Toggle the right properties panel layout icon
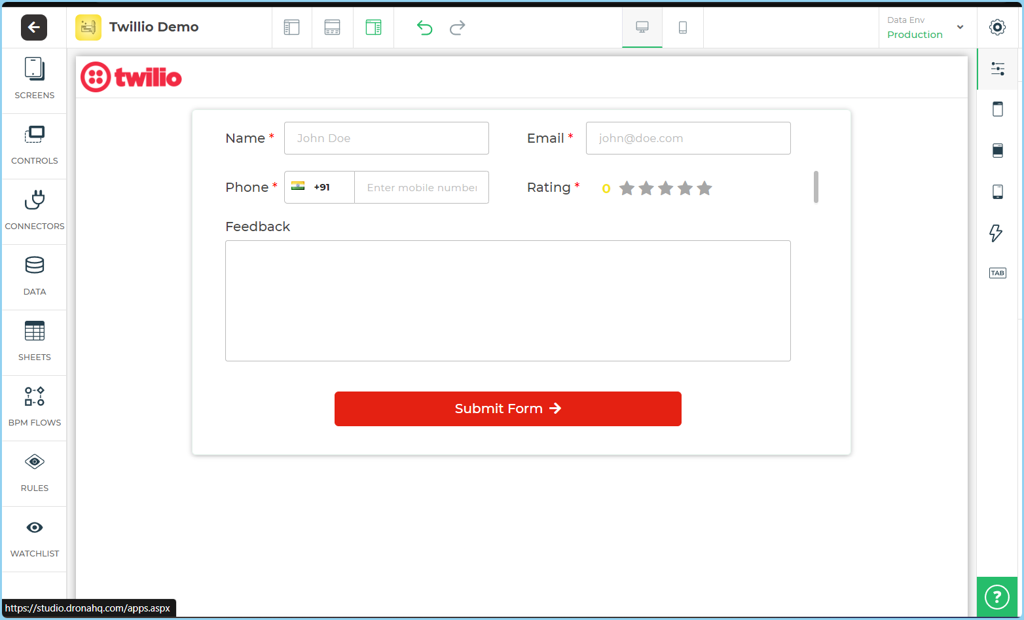1024x620 pixels. [997, 68]
